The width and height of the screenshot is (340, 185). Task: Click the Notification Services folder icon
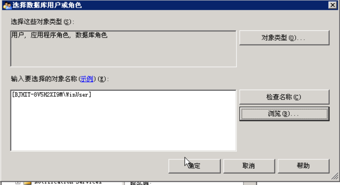[x=27, y=183]
